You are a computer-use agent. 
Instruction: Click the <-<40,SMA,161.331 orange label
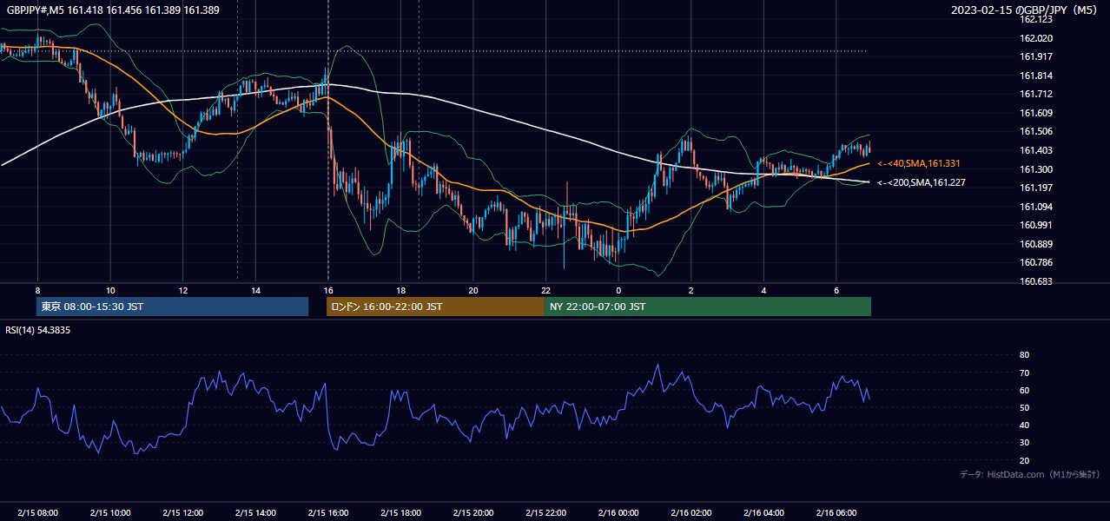point(919,163)
